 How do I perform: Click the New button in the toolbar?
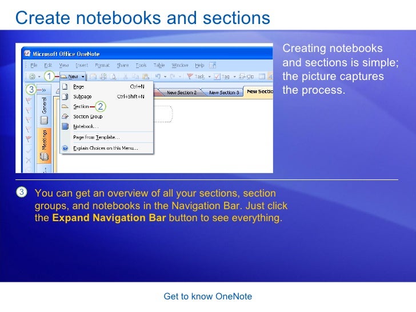70,77
